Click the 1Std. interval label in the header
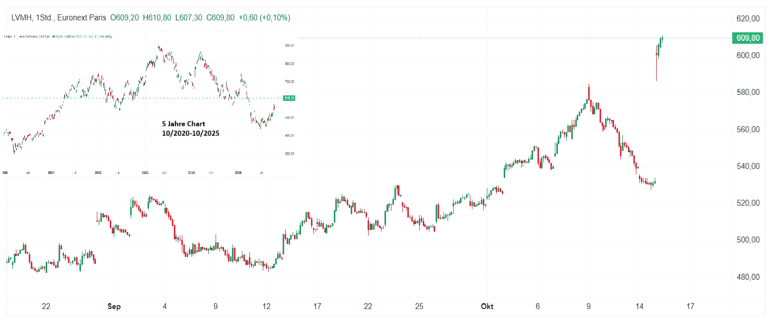 (45, 18)
